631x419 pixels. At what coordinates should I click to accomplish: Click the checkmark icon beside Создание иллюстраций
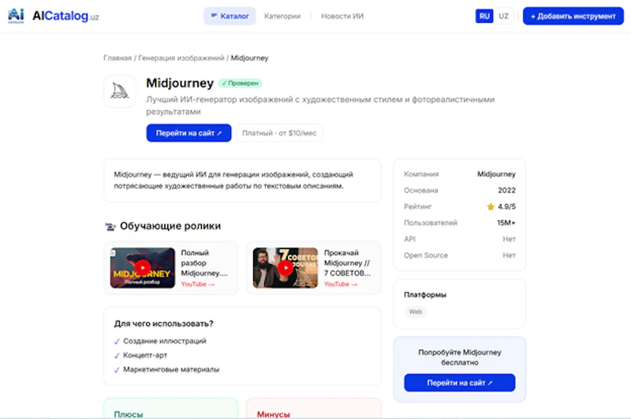coord(117,342)
